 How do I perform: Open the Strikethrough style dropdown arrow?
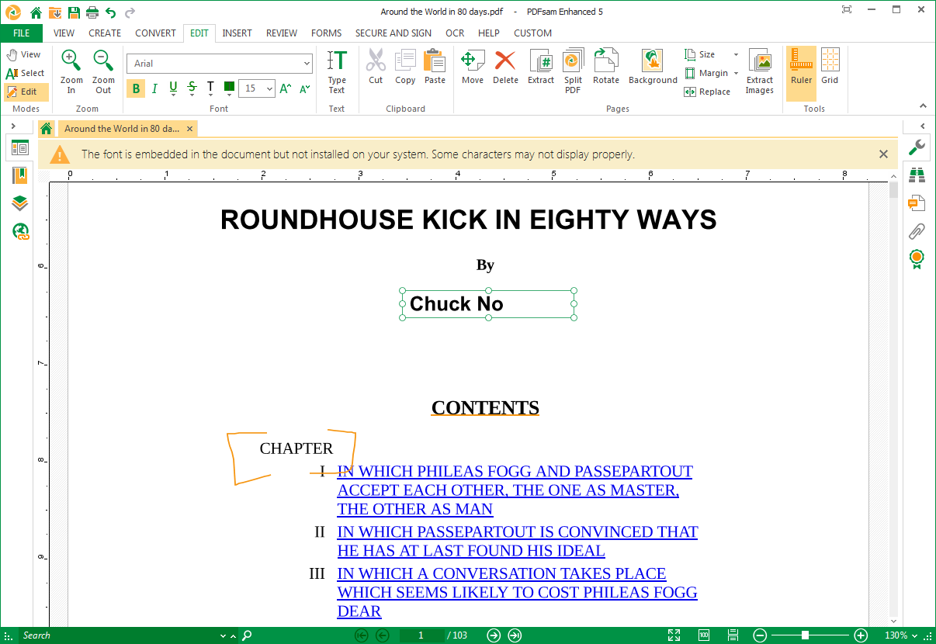tap(192, 95)
